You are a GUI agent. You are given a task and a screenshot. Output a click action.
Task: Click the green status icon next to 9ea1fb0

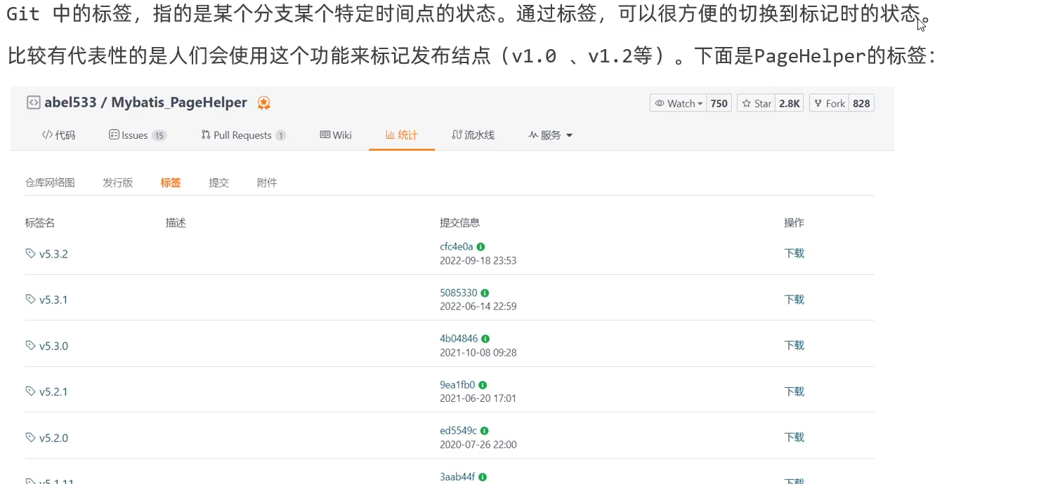483,385
